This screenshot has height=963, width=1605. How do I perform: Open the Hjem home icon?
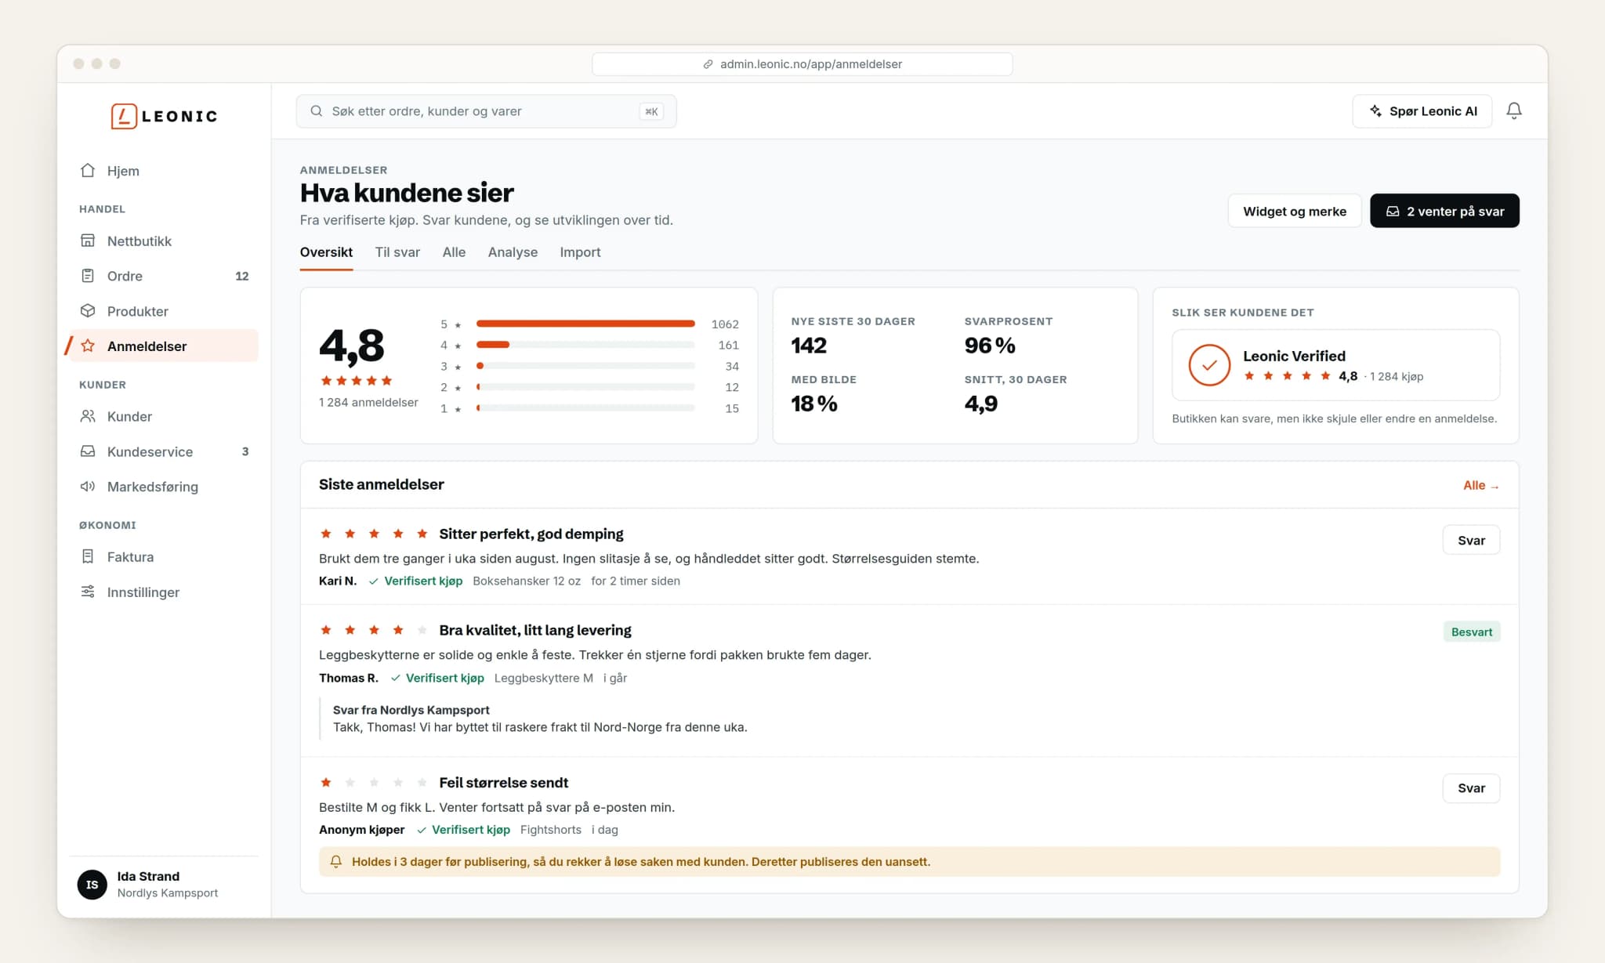(88, 170)
